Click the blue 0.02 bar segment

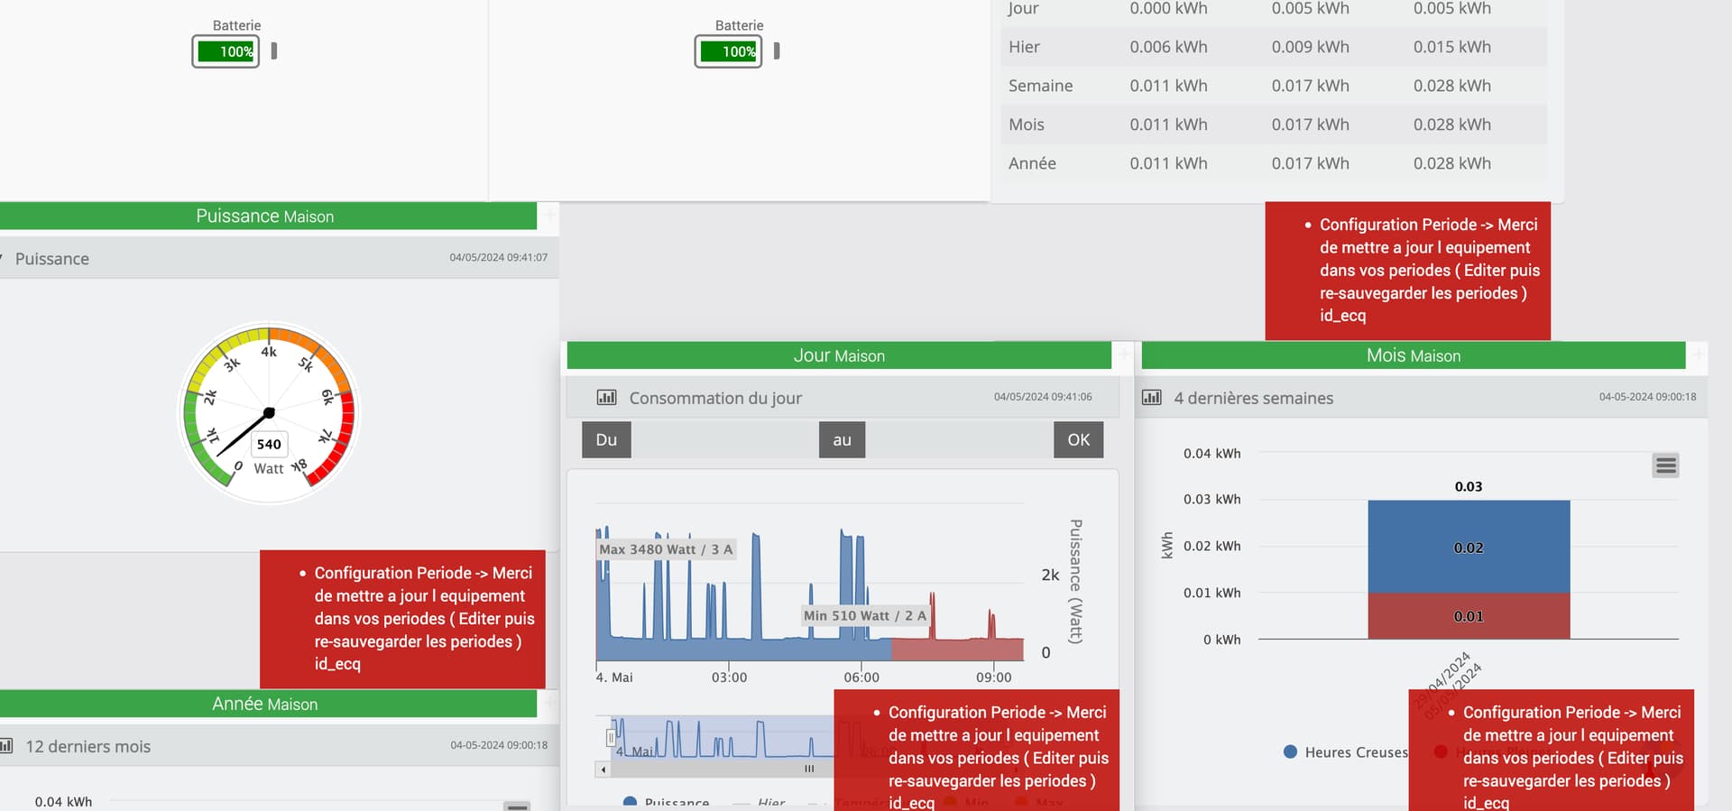click(x=1469, y=547)
